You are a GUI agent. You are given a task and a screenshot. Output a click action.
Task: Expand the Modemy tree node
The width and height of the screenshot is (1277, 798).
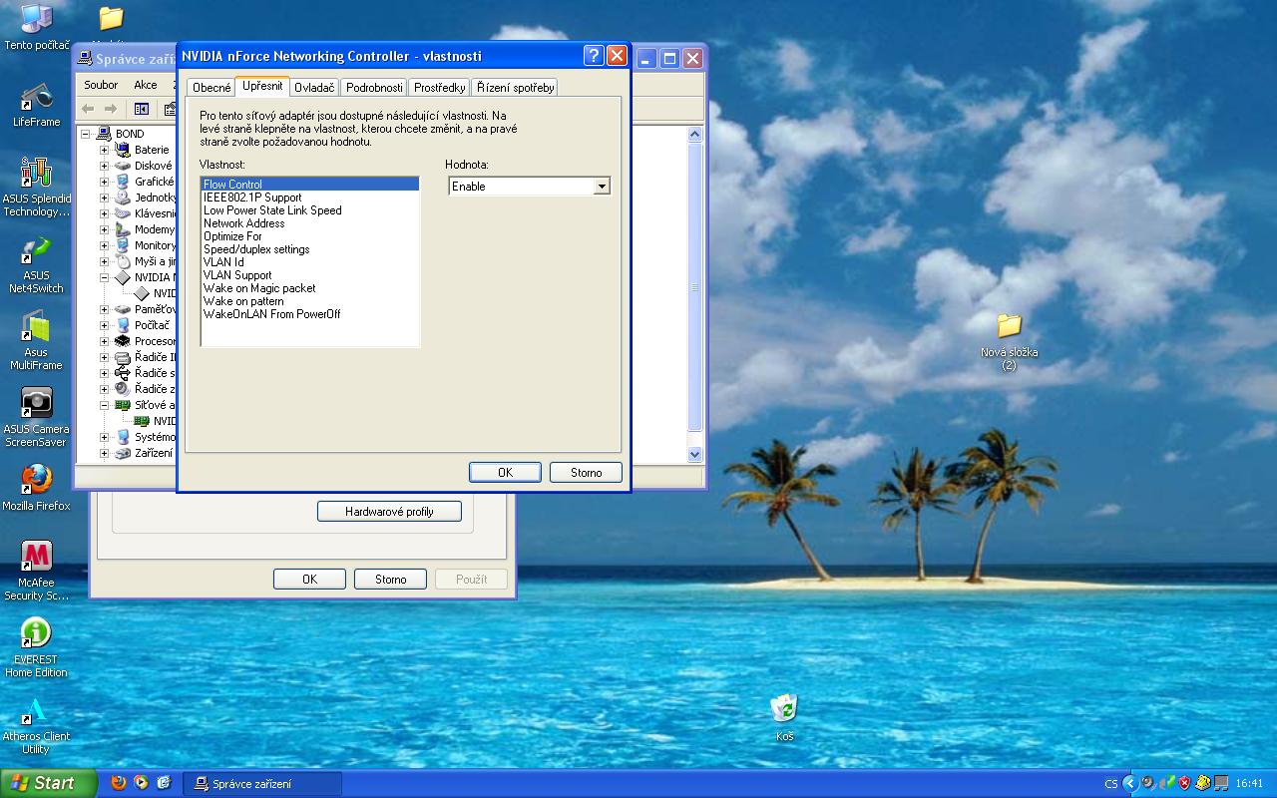(x=104, y=229)
